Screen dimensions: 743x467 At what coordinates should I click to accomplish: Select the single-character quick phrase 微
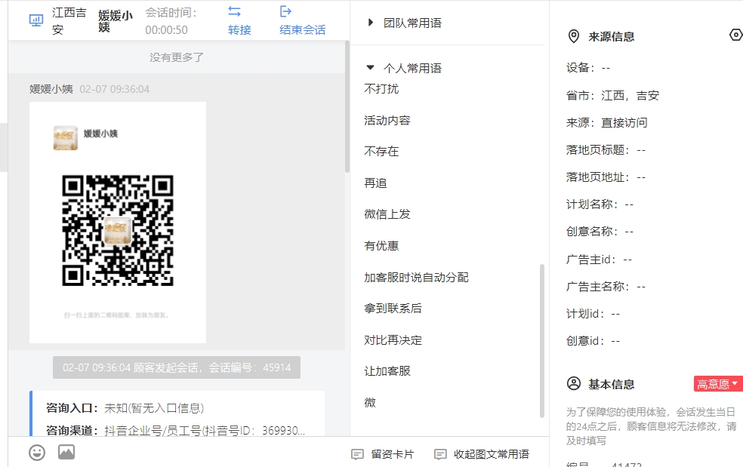(x=370, y=403)
